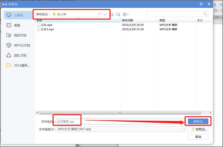Expand the view layout dropdown arrow
The image size is (223, 147).
coord(128,14)
